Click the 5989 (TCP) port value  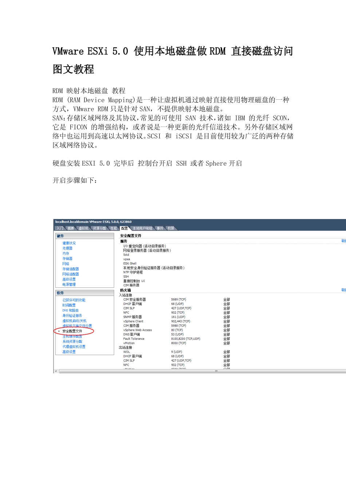click(178, 299)
